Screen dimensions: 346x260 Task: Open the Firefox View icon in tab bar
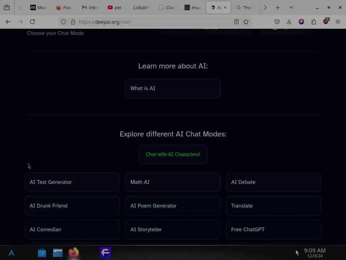coord(7,7)
